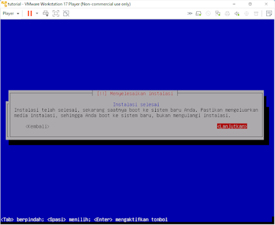Image resolution: width=275 pixels, height=225 pixels.
Task: Select the <Lanjutkan> button
Action: click(x=232, y=126)
